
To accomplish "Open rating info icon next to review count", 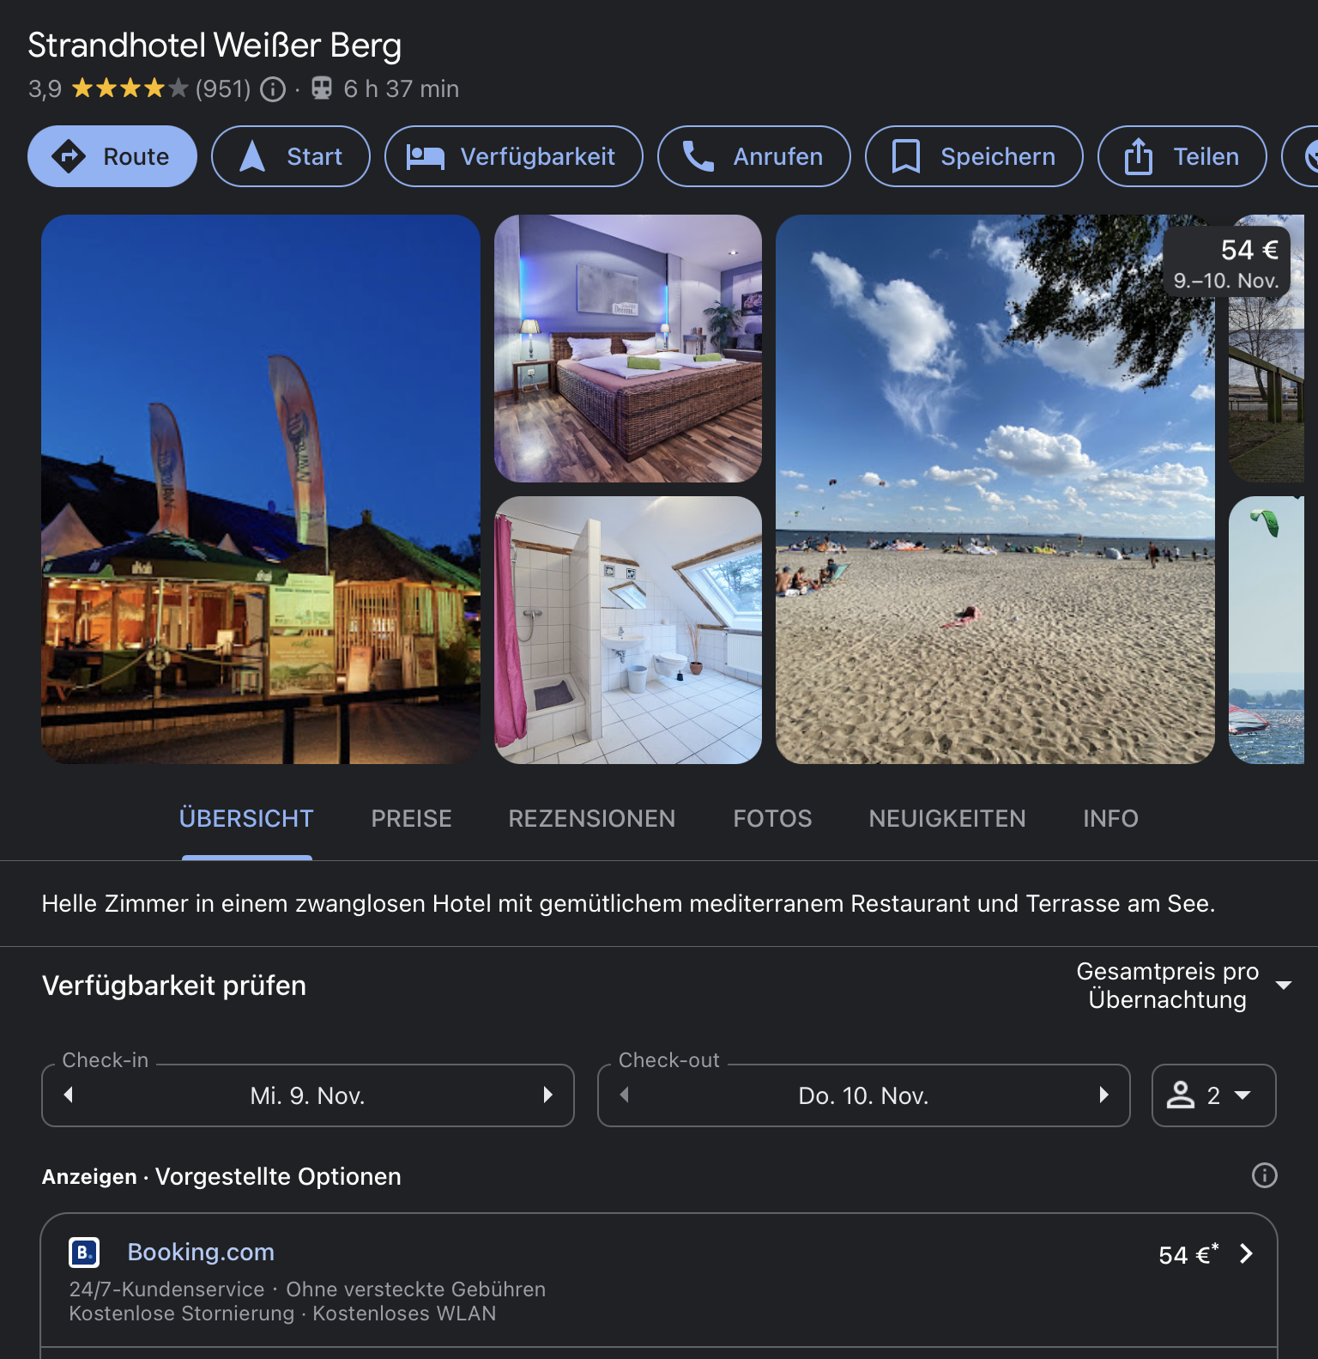I will click(273, 89).
